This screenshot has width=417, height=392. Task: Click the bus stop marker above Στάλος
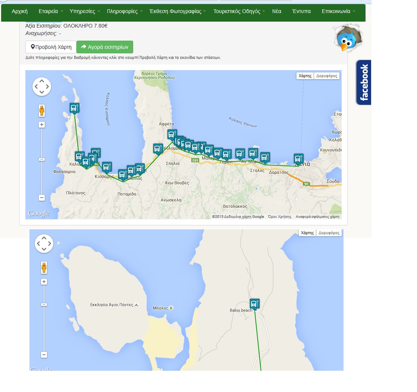pos(265,157)
